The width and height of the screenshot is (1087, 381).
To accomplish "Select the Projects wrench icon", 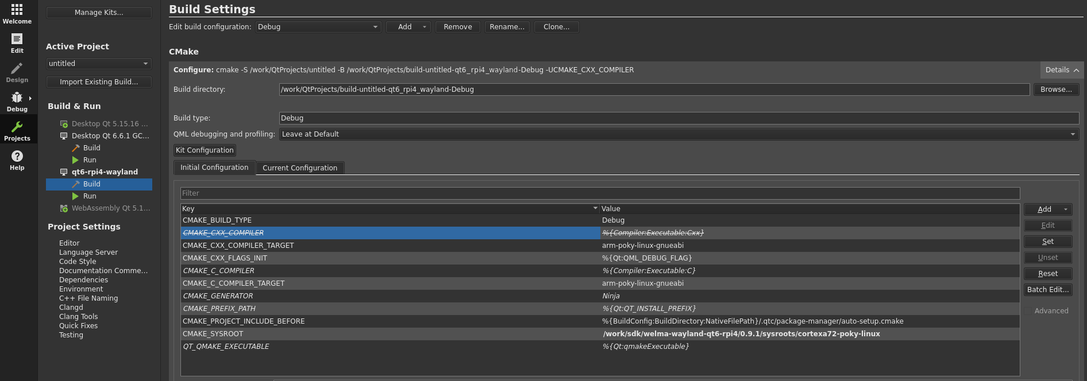I will 17,127.
